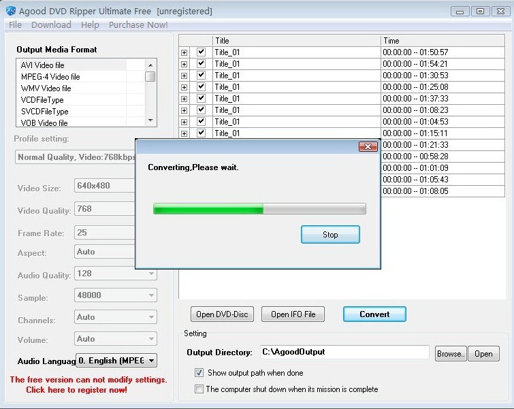Open the Download menu
This screenshot has width=514, height=409.
51,25
